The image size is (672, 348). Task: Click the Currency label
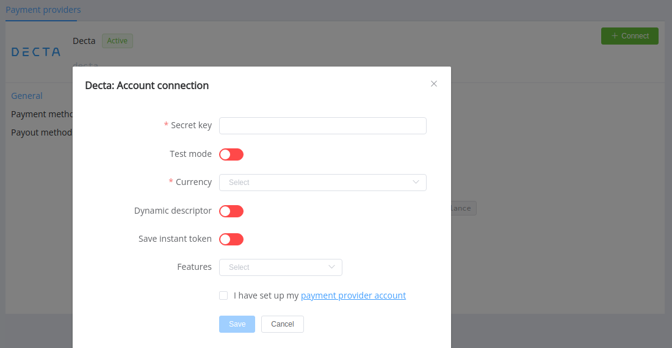coord(193,182)
